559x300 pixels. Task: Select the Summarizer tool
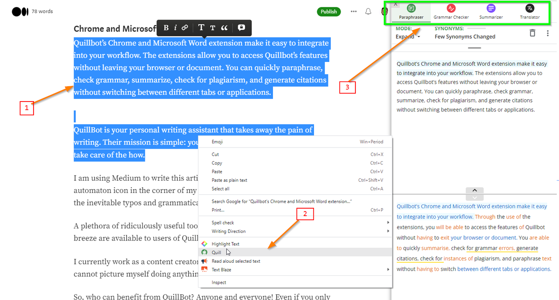491,12
